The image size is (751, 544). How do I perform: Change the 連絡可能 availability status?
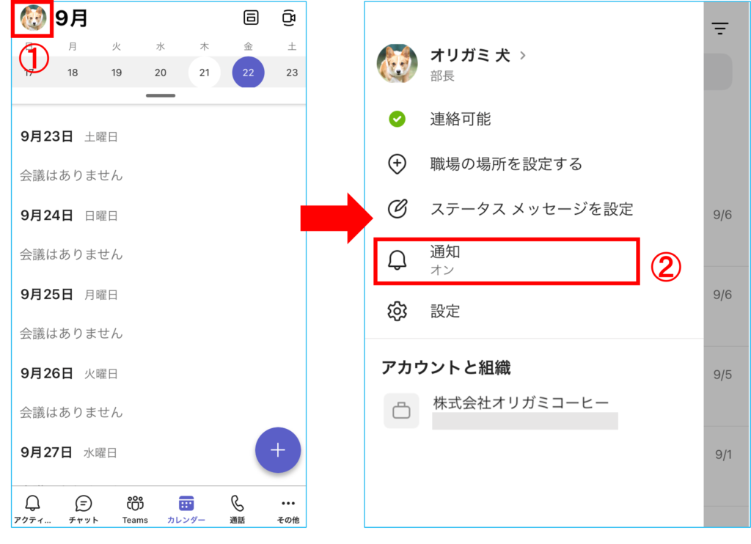tap(460, 119)
